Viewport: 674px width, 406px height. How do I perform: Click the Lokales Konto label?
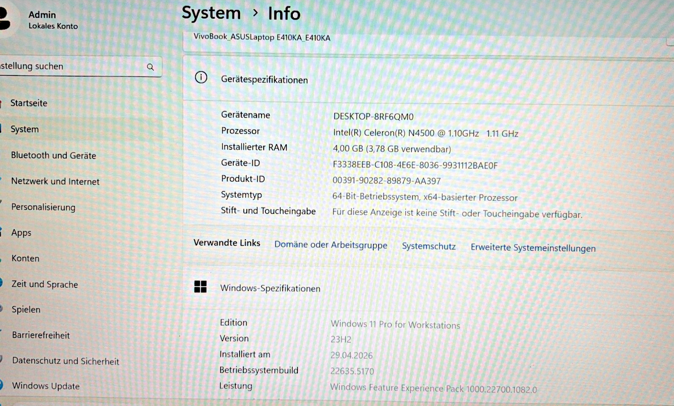(x=53, y=26)
